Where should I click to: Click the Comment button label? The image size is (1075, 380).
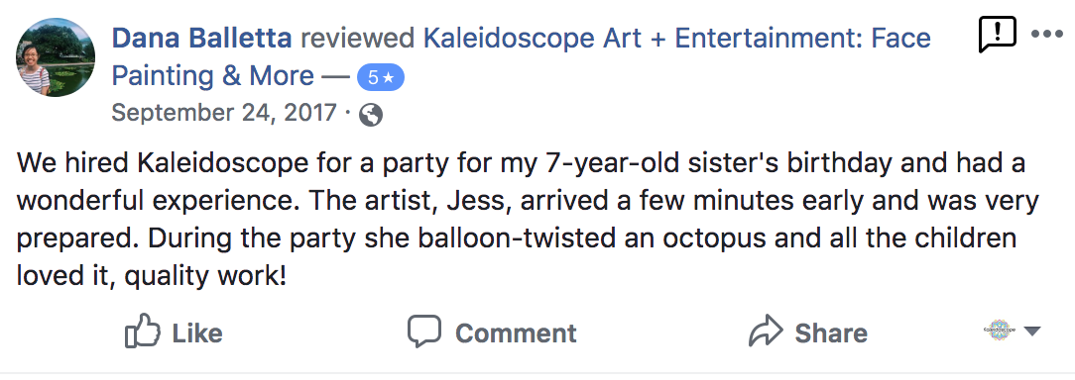coord(516,333)
